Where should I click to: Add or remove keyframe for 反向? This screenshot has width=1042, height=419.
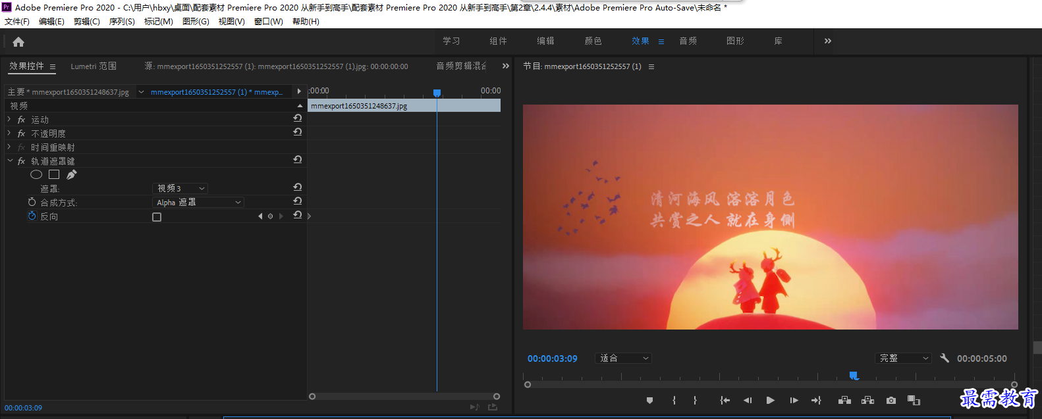coord(270,216)
